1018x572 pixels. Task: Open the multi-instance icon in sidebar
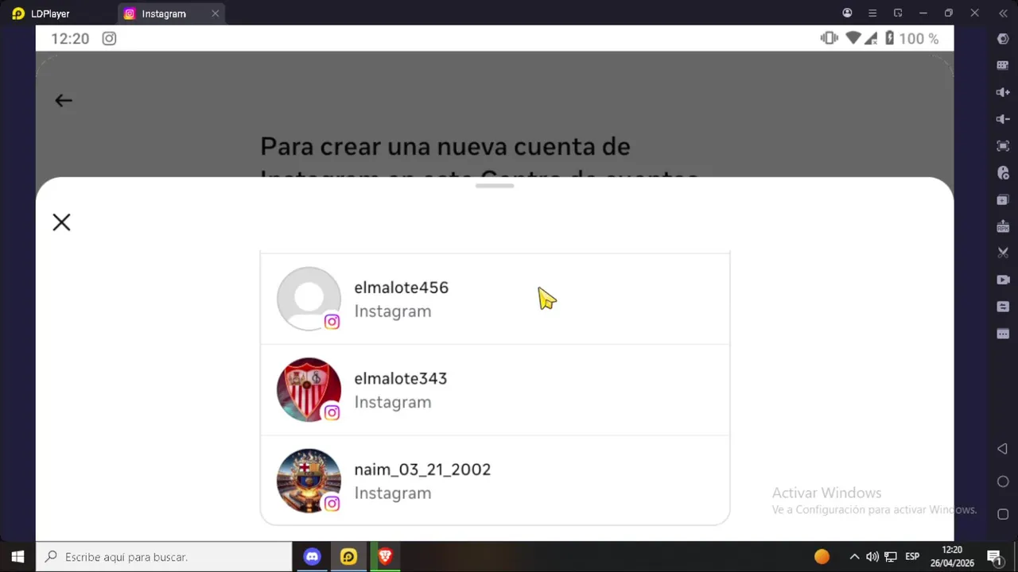click(x=1003, y=199)
